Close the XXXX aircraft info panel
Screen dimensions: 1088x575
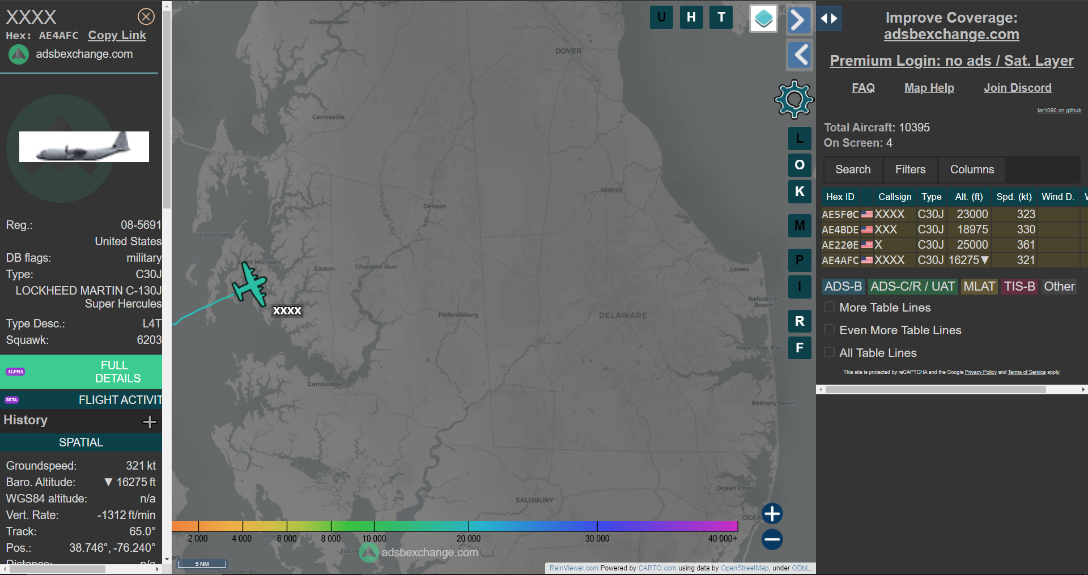pyautogui.click(x=146, y=16)
